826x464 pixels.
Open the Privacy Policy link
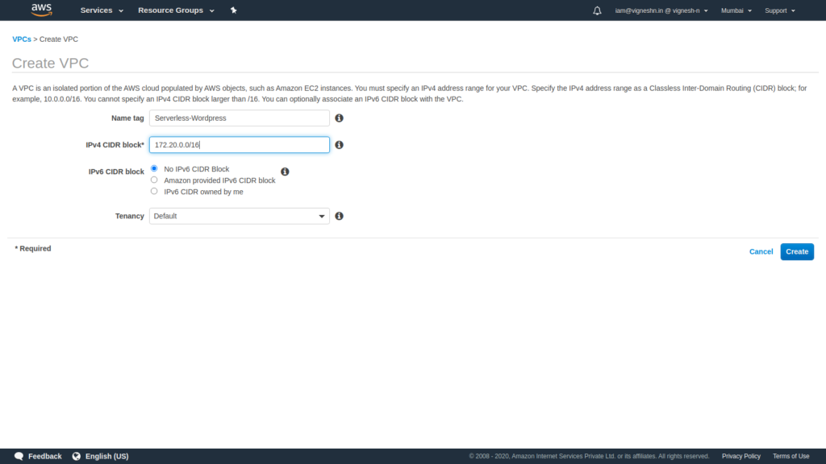(x=741, y=456)
